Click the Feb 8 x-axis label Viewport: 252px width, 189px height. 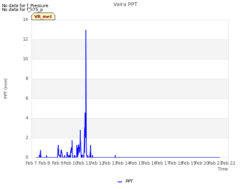(44, 163)
